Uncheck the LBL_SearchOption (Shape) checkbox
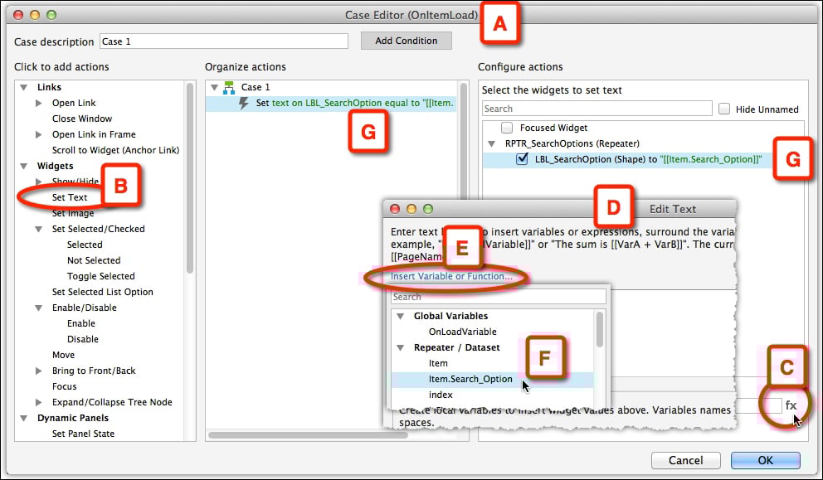This screenshot has width=823, height=480. pyautogui.click(x=522, y=159)
